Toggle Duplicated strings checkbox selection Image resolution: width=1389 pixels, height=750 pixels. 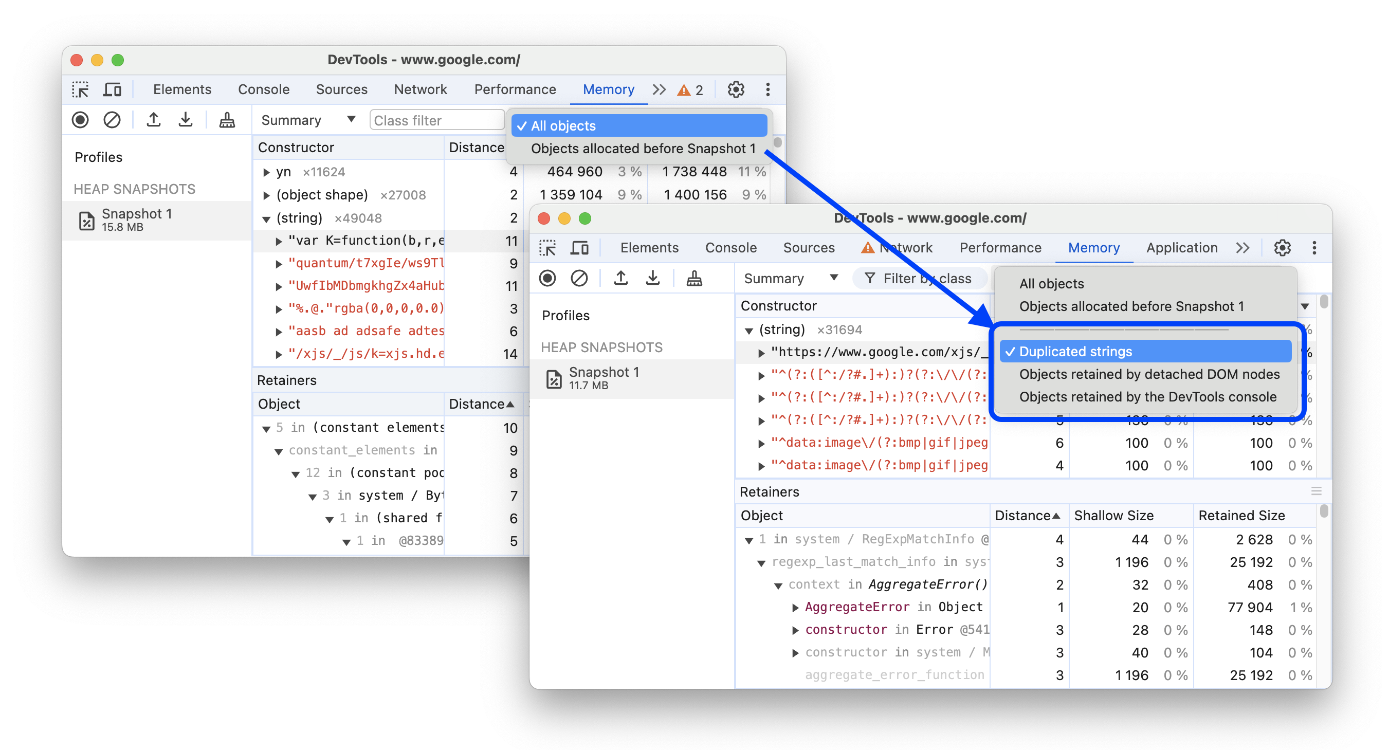pyautogui.click(x=1075, y=351)
